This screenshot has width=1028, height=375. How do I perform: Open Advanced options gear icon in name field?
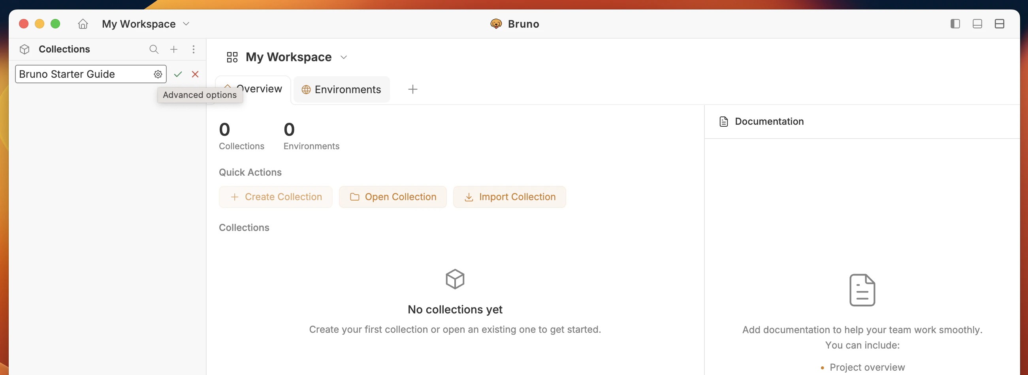point(158,74)
